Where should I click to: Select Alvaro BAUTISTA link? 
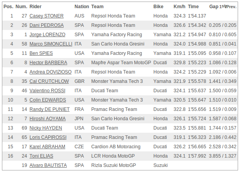pos(48,165)
